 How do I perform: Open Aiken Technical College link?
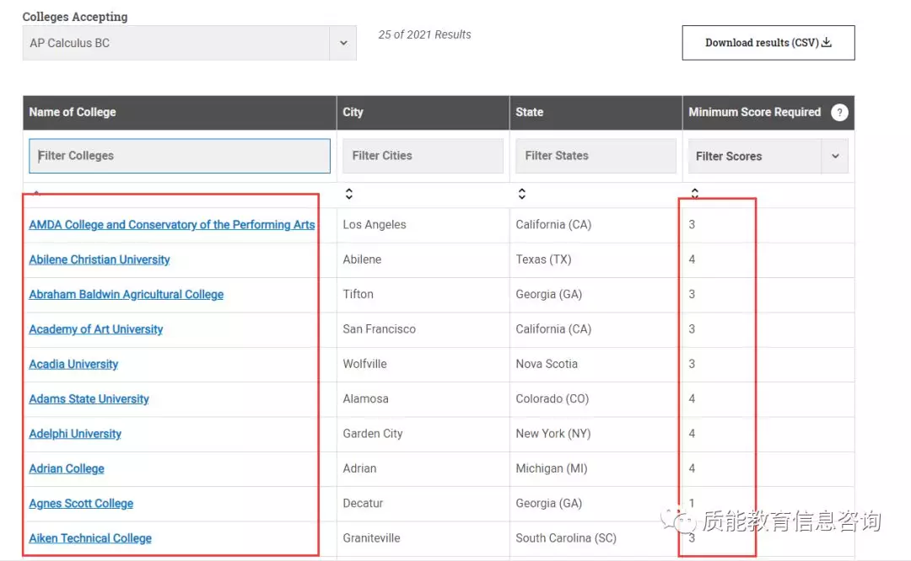(x=90, y=537)
